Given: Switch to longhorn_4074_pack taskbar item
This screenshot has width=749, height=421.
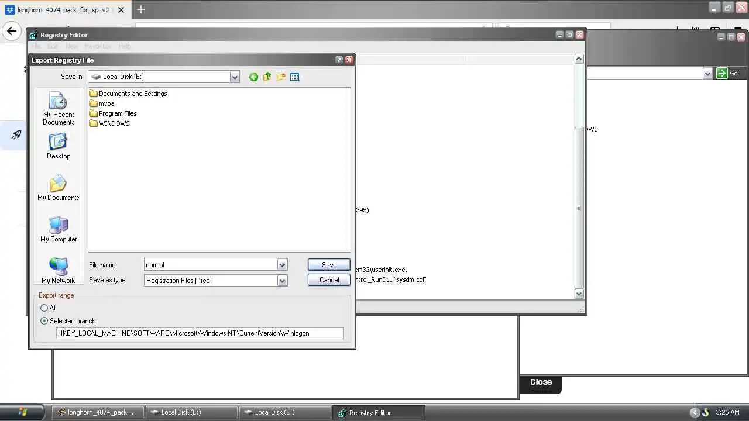Looking at the screenshot, I should pyautogui.click(x=97, y=412).
